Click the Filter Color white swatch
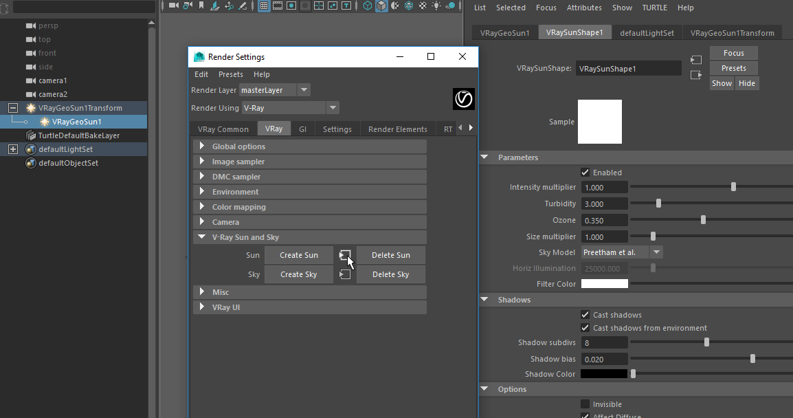Image resolution: width=793 pixels, height=418 pixels. click(x=604, y=284)
